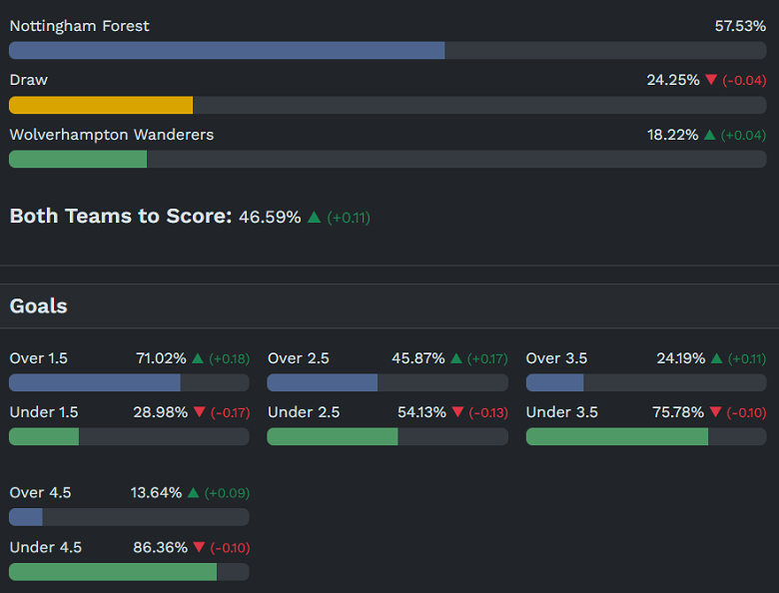Click the red down arrow beside Draw percentage
This screenshot has width=779, height=593.
click(x=711, y=81)
